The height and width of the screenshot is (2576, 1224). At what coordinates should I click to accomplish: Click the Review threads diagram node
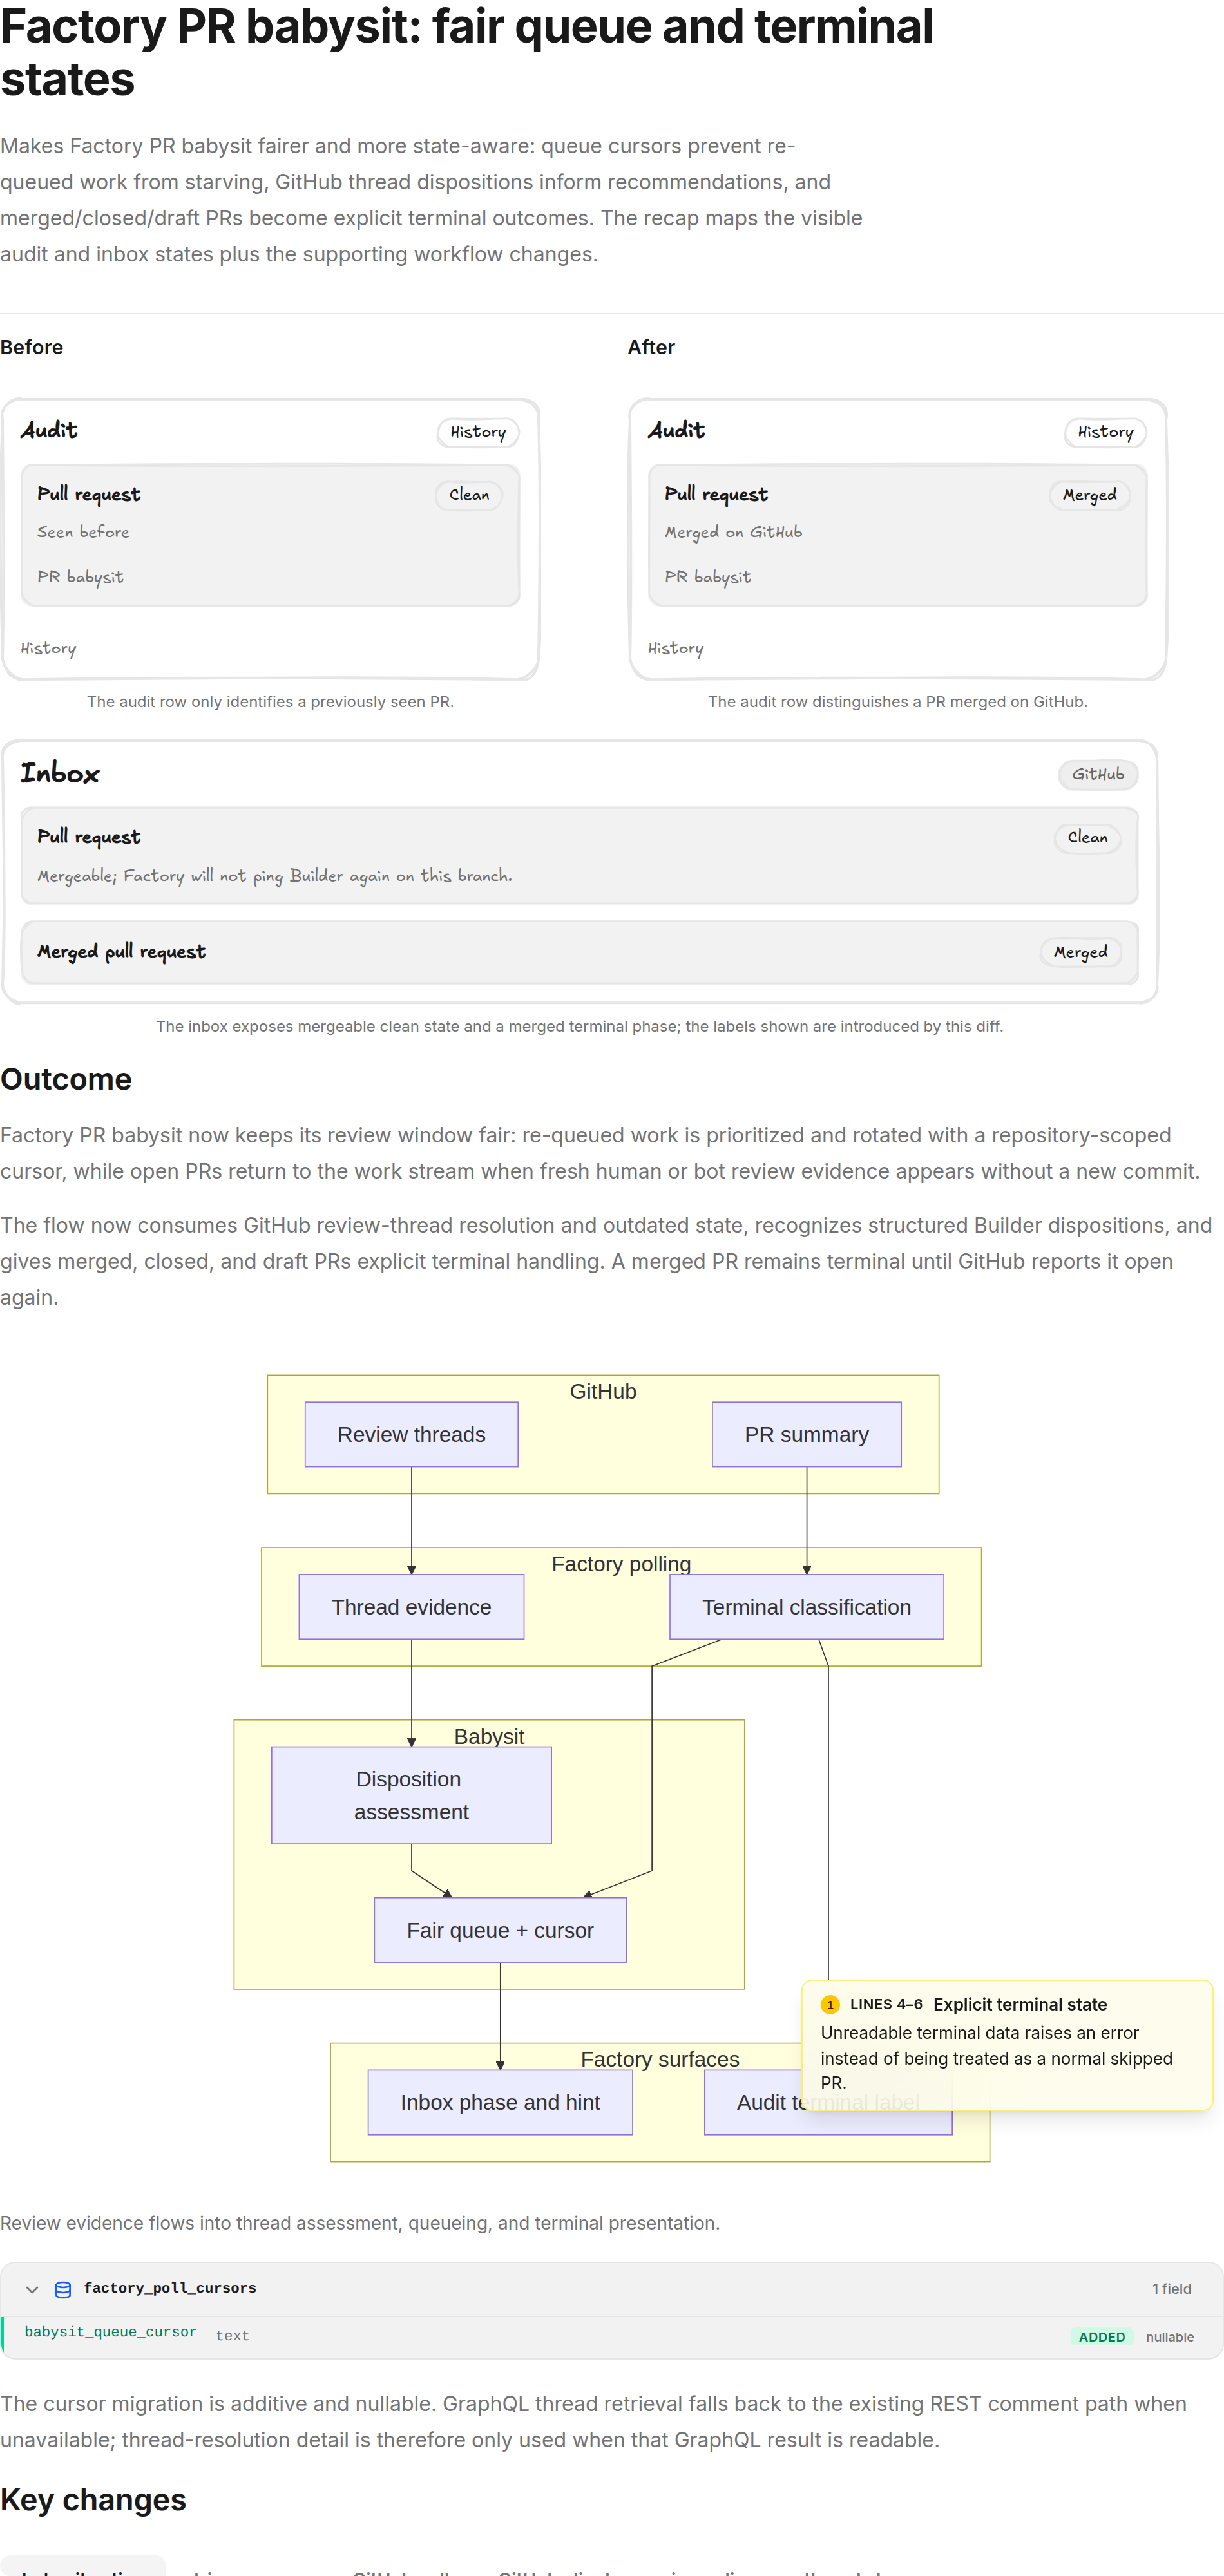tap(411, 1434)
